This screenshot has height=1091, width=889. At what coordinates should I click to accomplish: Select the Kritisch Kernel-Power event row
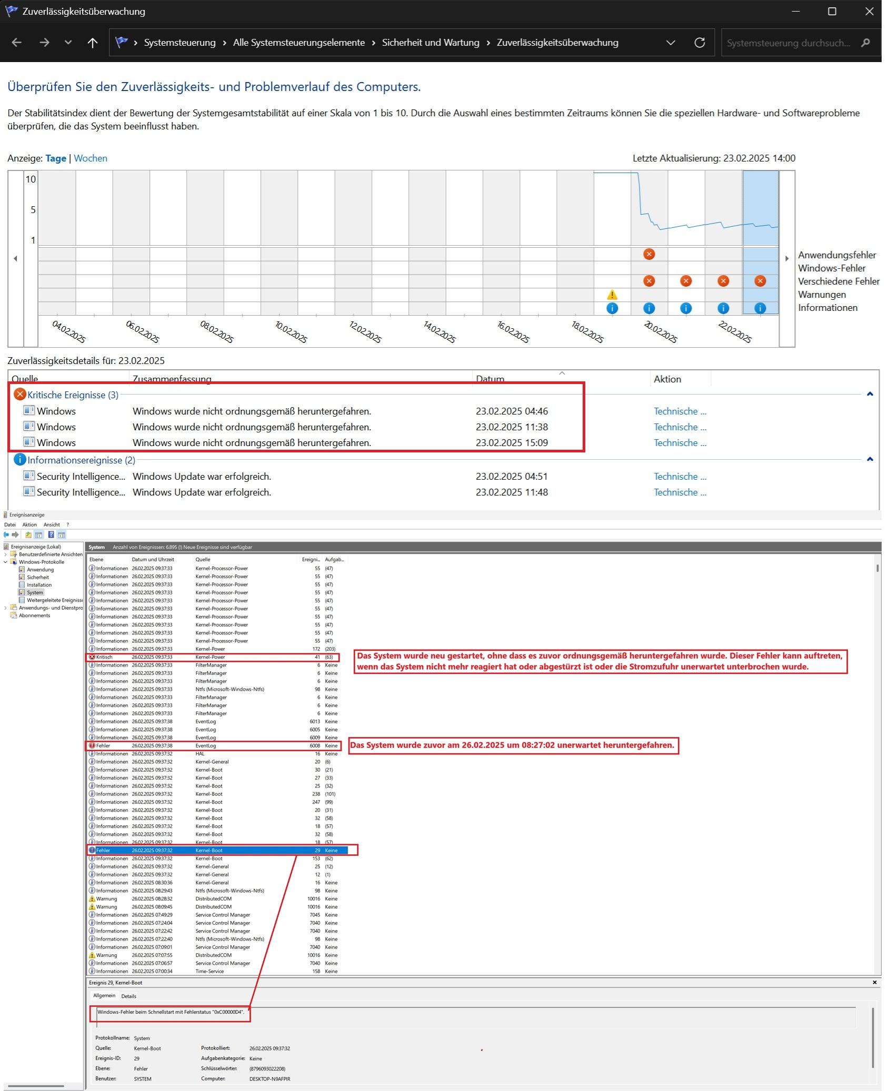pos(213,657)
